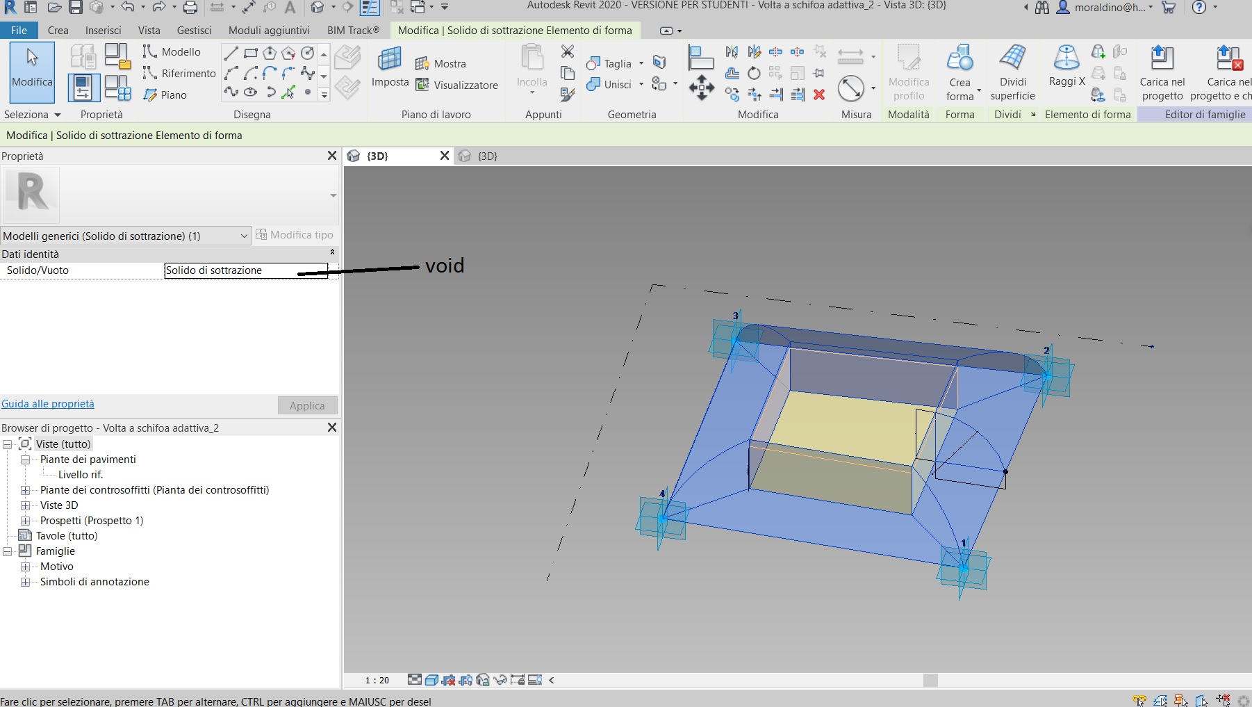Open Guida alle proprietà link
This screenshot has width=1252, height=707.
point(48,404)
